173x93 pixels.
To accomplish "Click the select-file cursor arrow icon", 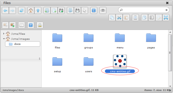I will click(85, 10).
